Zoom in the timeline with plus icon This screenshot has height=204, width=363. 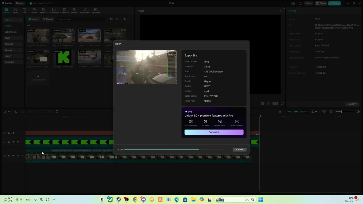coord(358,112)
